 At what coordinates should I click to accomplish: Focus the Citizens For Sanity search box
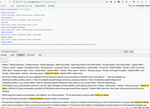tap(62, 52)
